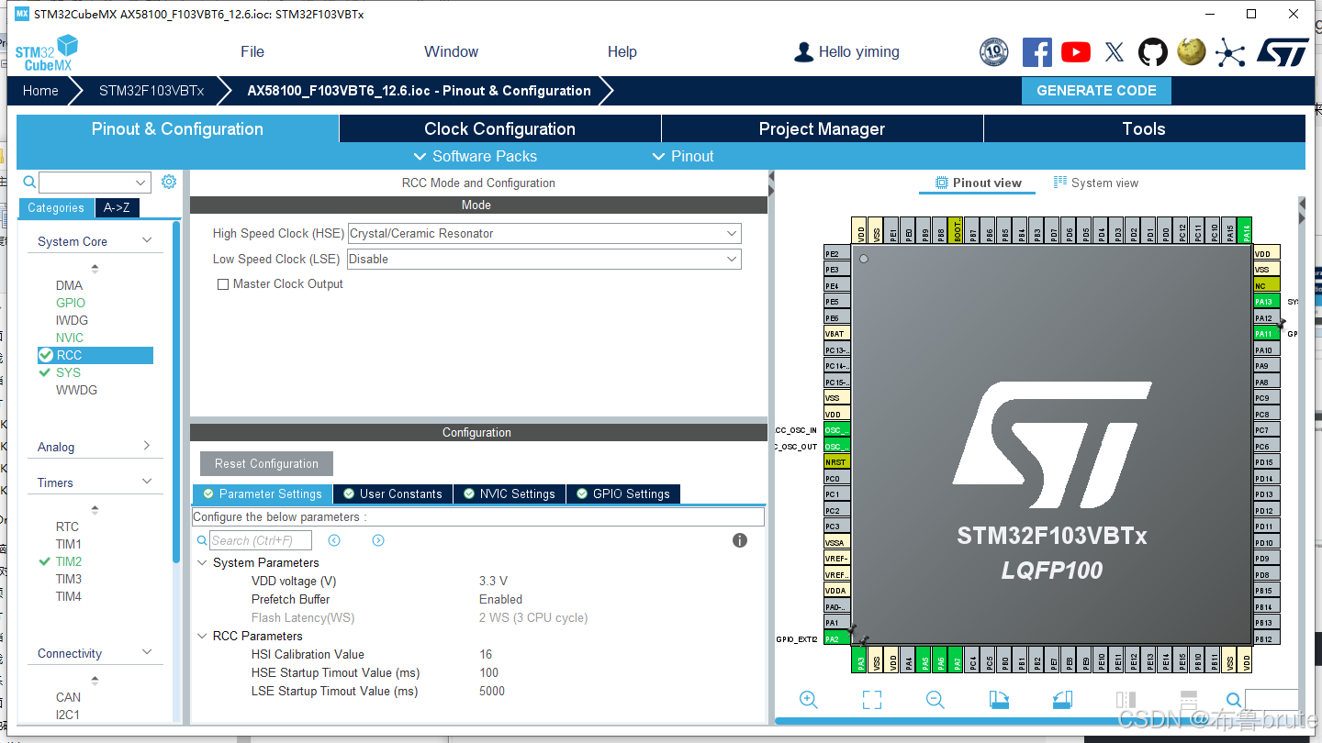Select GPIO in System Core list
Image resolution: width=1322 pixels, height=743 pixels.
[71, 303]
